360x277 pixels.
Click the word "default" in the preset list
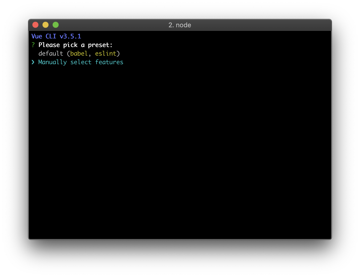(51, 54)
